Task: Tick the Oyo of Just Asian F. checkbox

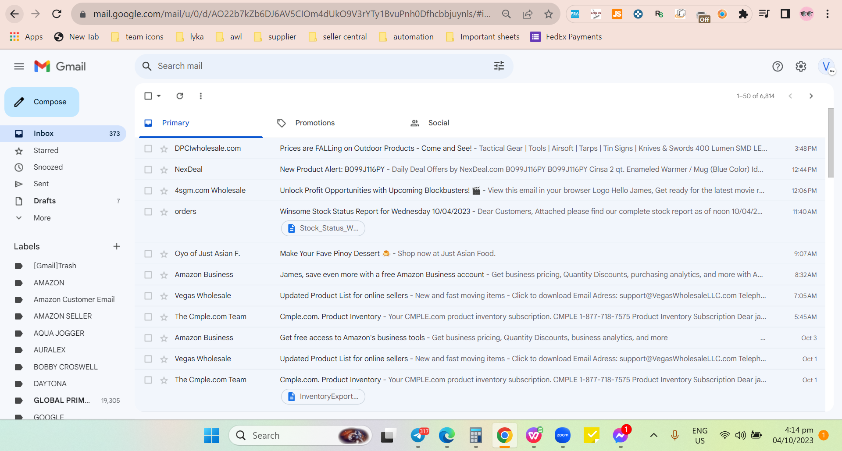Action: coord(148,254)
